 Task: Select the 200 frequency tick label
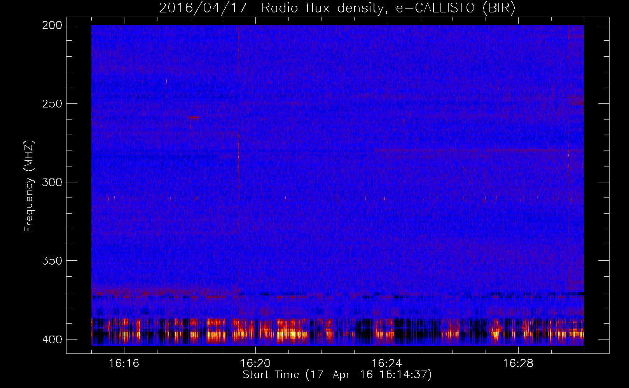(x=52, y=25)
